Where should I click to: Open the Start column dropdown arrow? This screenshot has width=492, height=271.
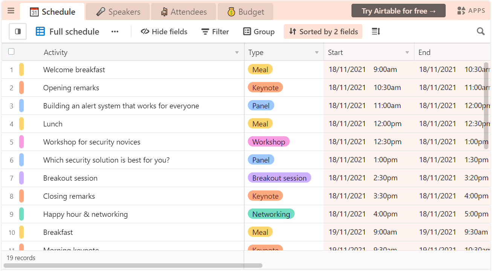point(407,53)
